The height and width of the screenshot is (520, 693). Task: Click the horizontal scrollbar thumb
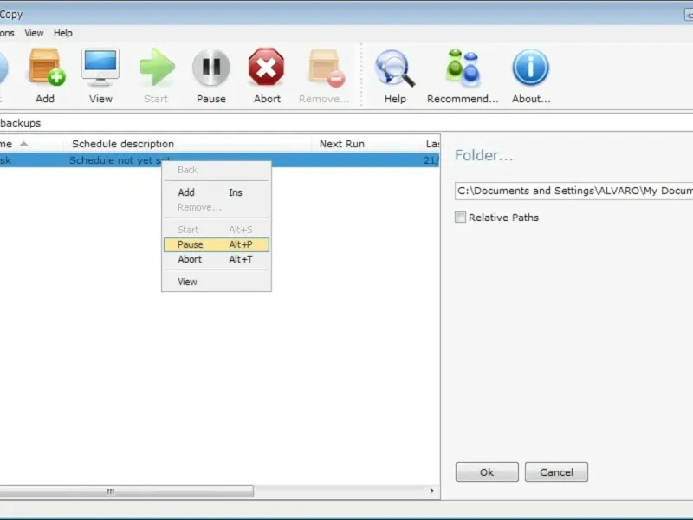click(126, 491)
